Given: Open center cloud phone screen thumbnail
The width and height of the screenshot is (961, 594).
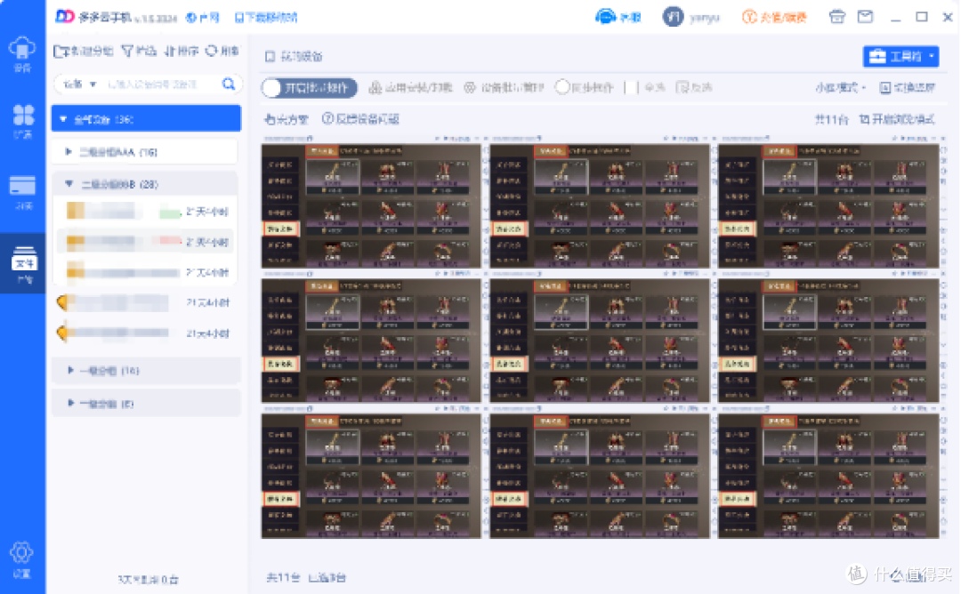Looking at the screenshot, I should tap(600, 341).
